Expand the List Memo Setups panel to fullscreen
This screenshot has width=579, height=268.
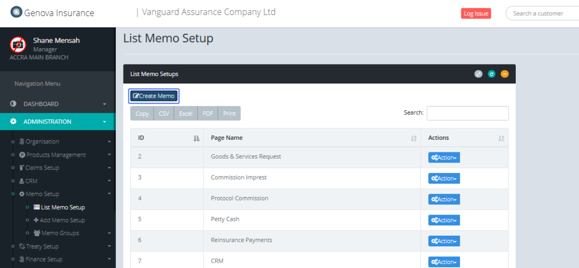[478, 74]
